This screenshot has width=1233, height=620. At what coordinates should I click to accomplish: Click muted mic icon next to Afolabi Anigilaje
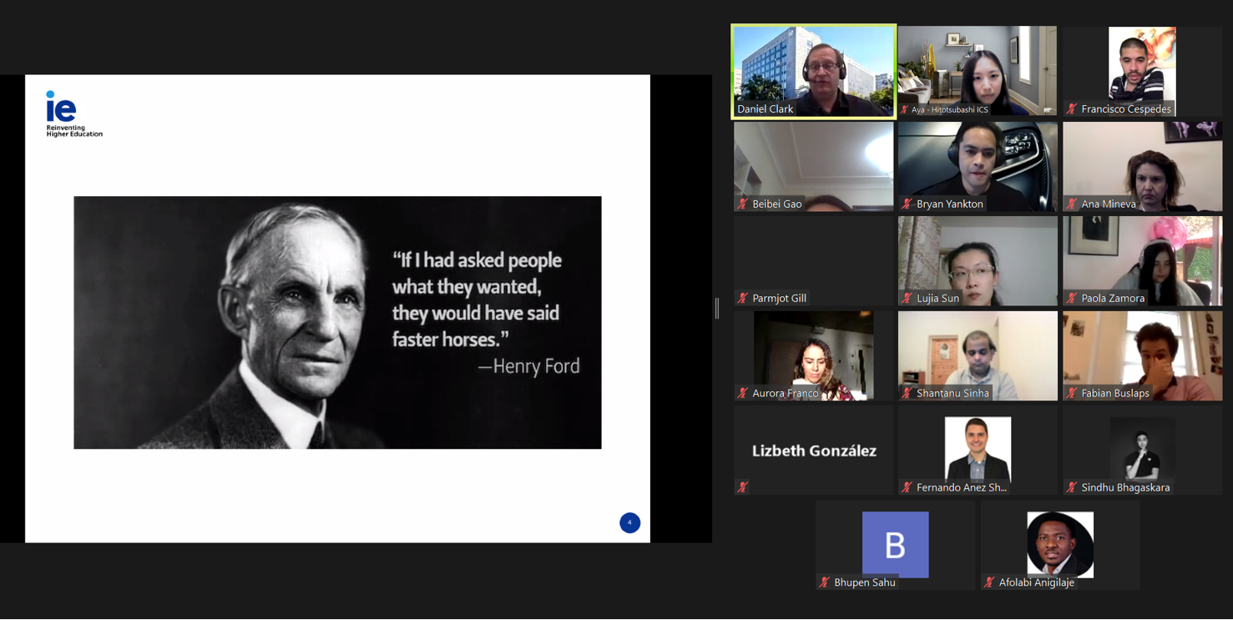click(x=989, y=582)
